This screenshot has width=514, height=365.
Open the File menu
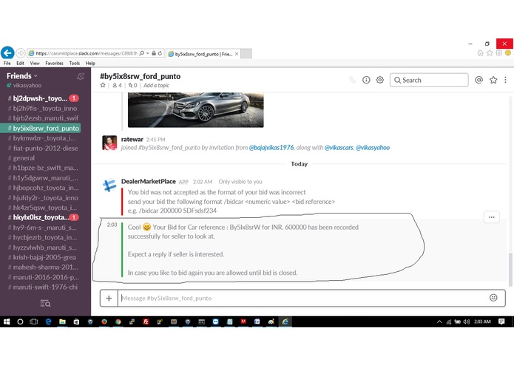tap(7, 64)
